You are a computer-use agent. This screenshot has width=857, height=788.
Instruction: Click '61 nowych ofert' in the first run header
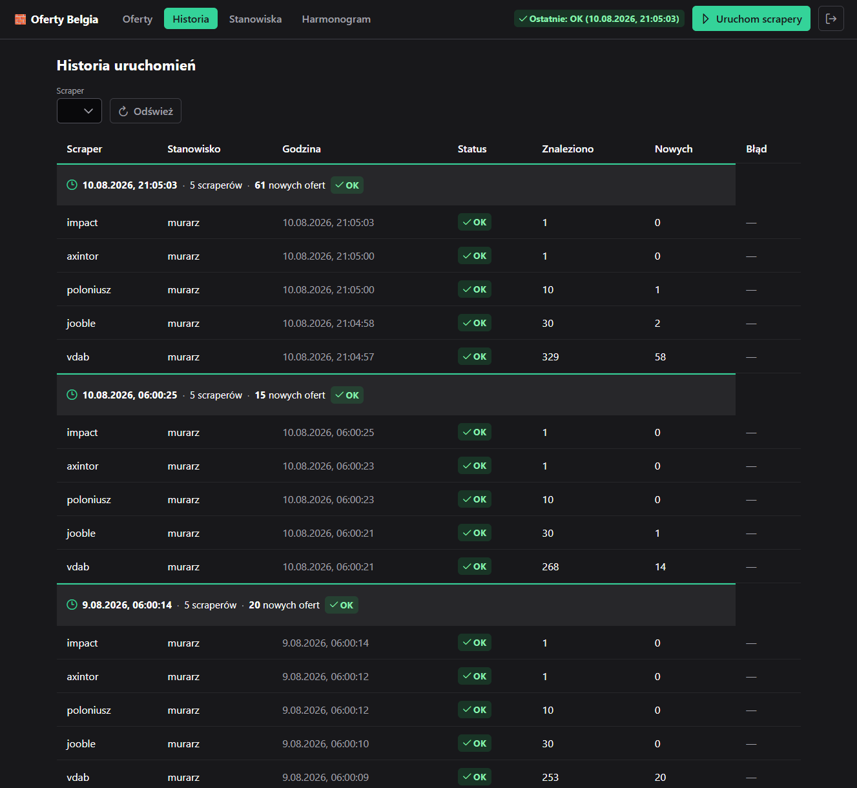click(290, 185)
